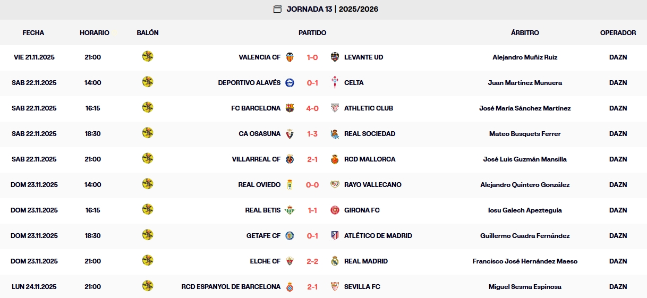
Task: Click the Celta club crest
Action: (x=335, y=83)
